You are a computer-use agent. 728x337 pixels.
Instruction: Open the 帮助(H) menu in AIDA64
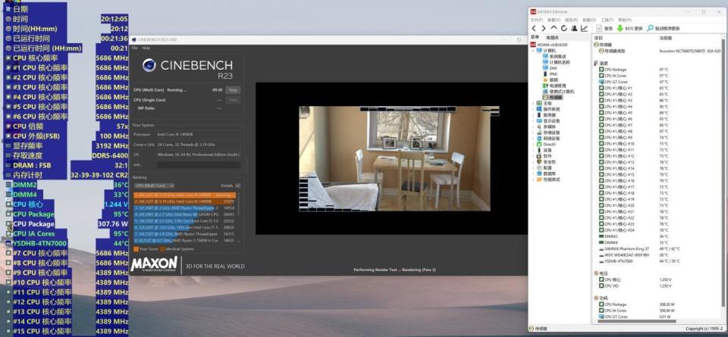[x=624, y=20]
